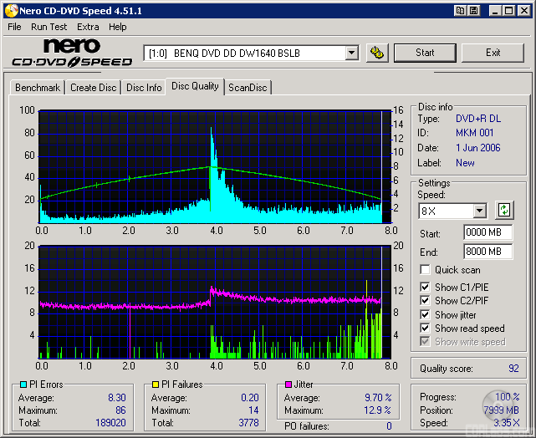The height and width of the screenshot is (438, 536).
Task: Click the Exit button
Action: click(493, 53)
